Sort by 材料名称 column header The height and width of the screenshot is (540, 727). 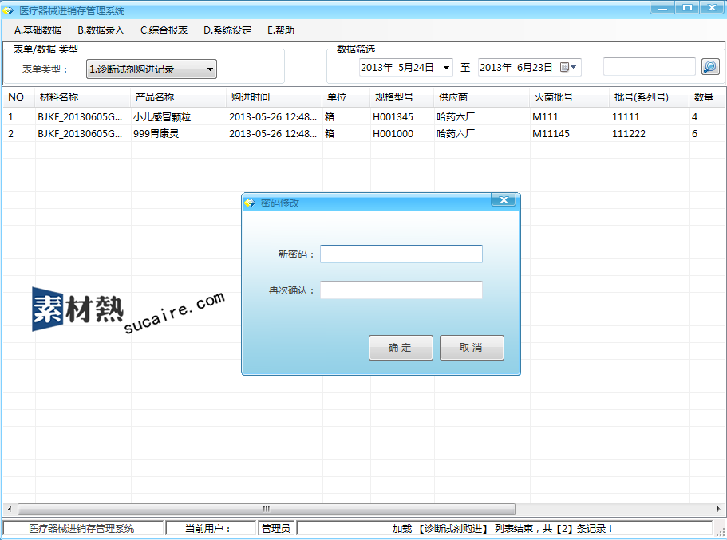pyautogui.click(x=83, y=97)
